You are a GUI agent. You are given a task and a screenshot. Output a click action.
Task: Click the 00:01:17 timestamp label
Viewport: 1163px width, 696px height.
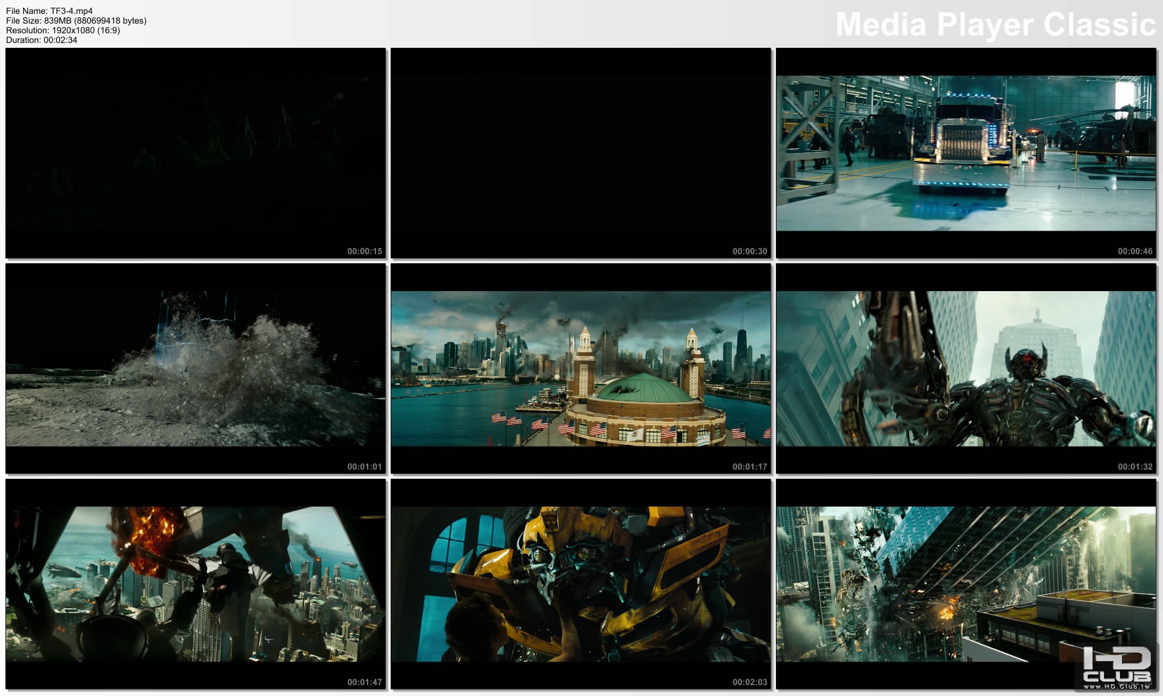pos(750,467)
